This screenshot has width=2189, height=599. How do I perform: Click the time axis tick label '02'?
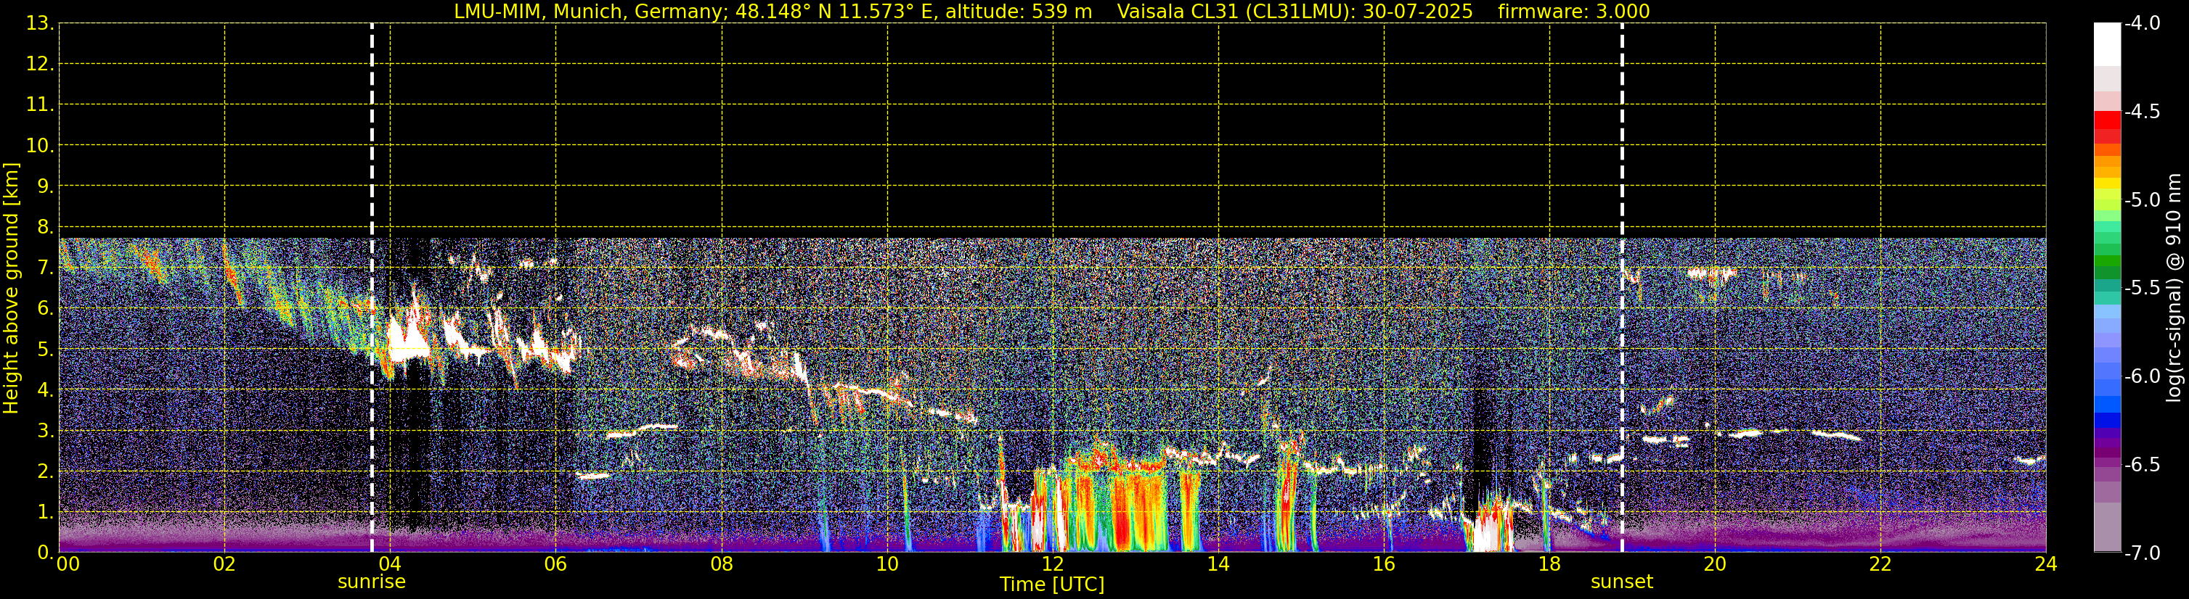pyautogui.click(x=224, y=565)
